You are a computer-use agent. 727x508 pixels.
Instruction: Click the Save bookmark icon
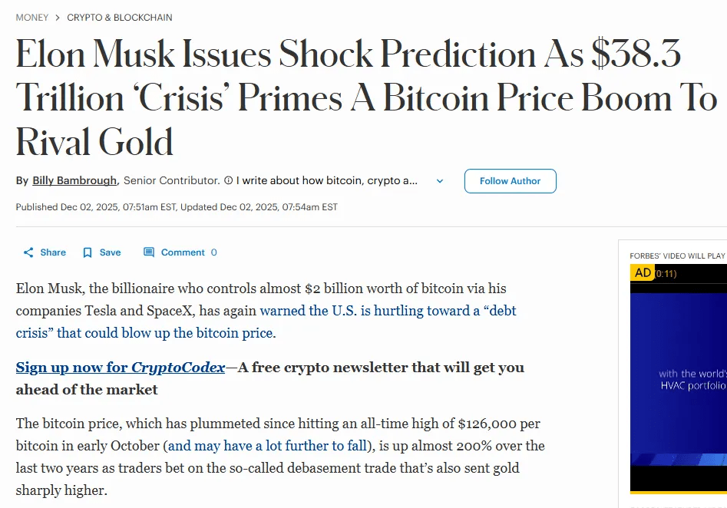click(88, 252)
